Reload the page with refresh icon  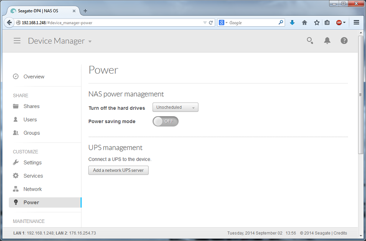211,23
